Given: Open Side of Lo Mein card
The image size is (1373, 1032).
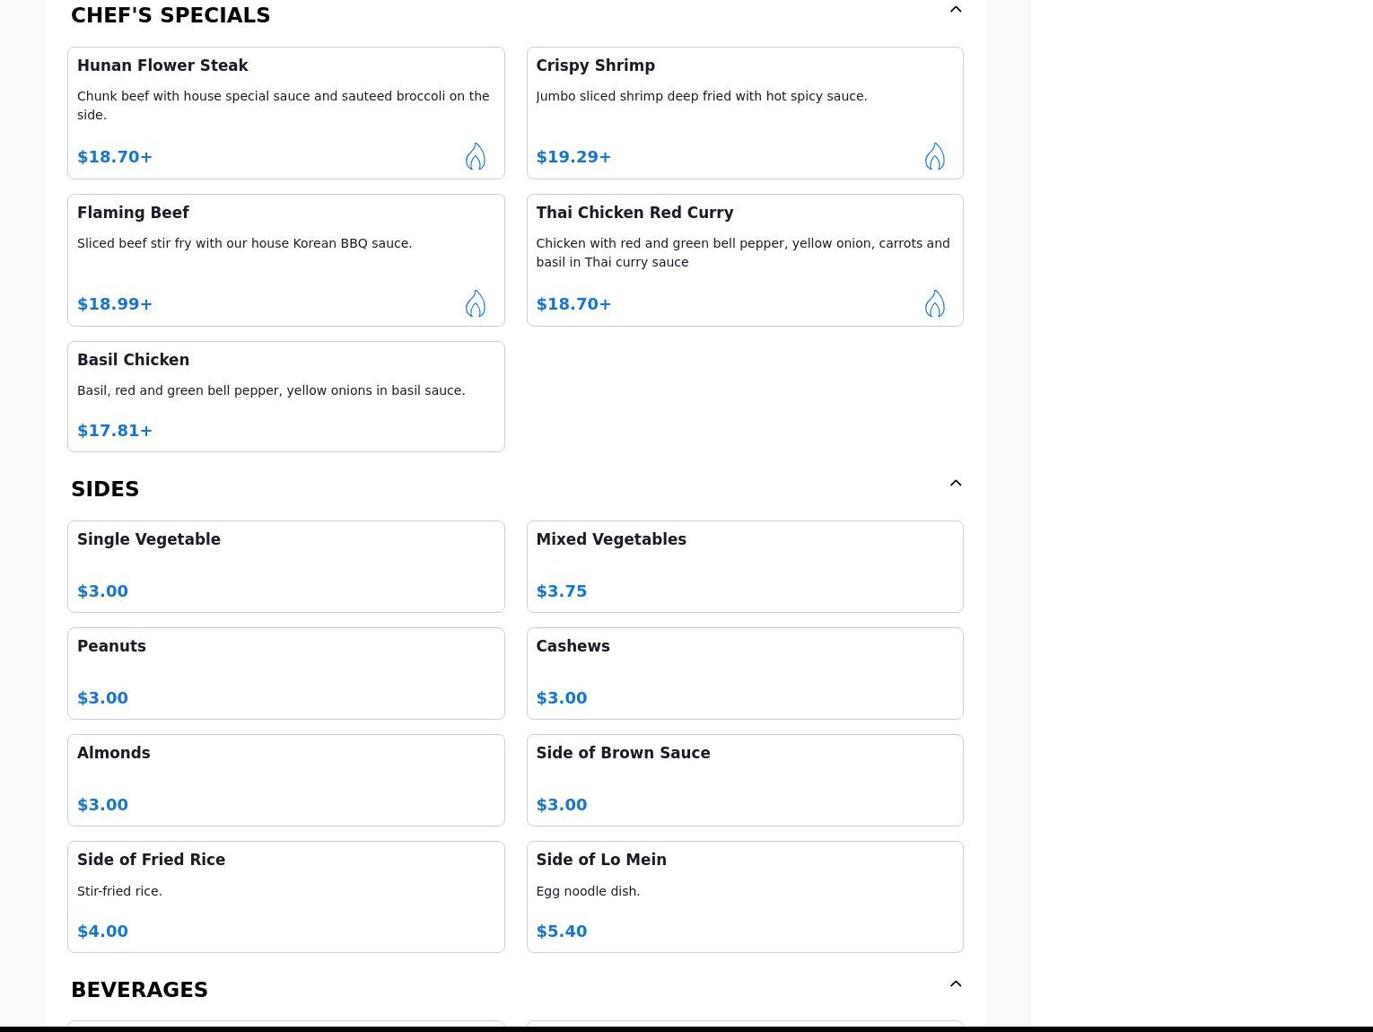Looking at the screenshot, I should click(x=744, y=896).
